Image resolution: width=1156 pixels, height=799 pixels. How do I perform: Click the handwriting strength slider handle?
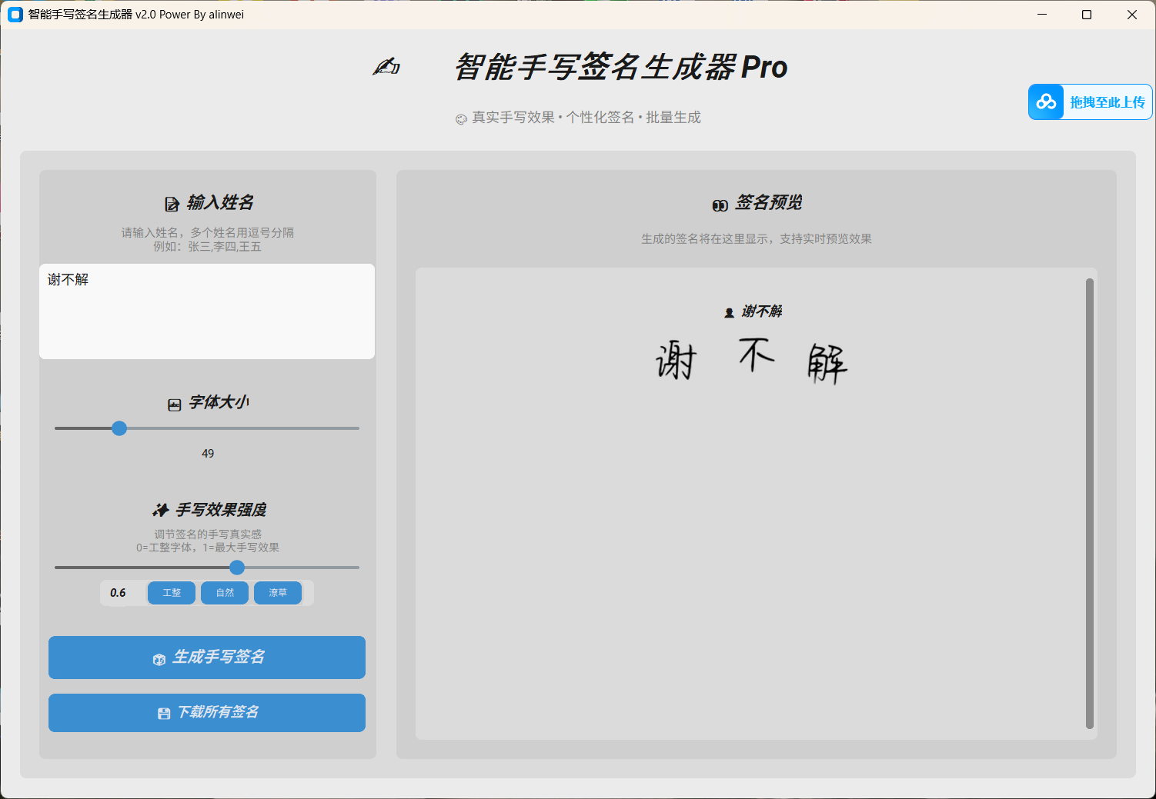click(237, 568)
